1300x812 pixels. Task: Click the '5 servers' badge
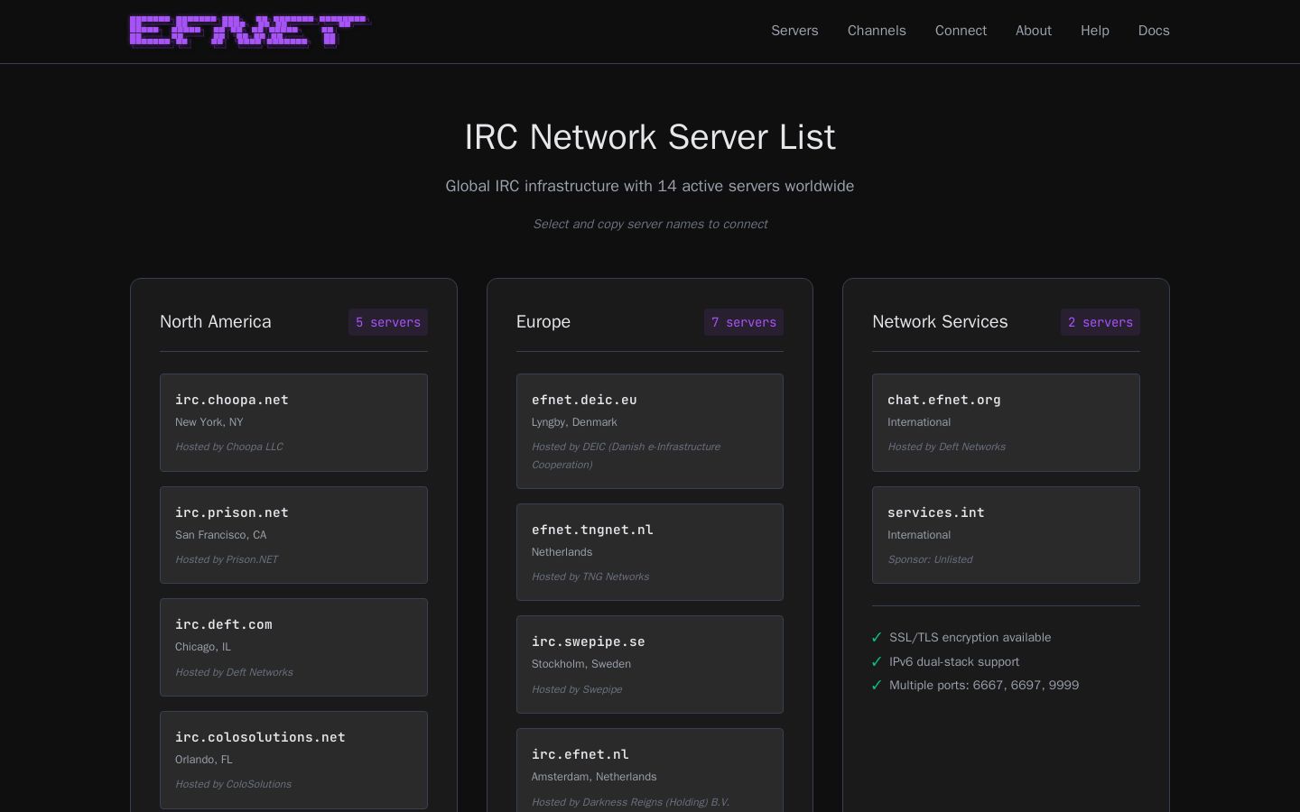pos(388,322)
